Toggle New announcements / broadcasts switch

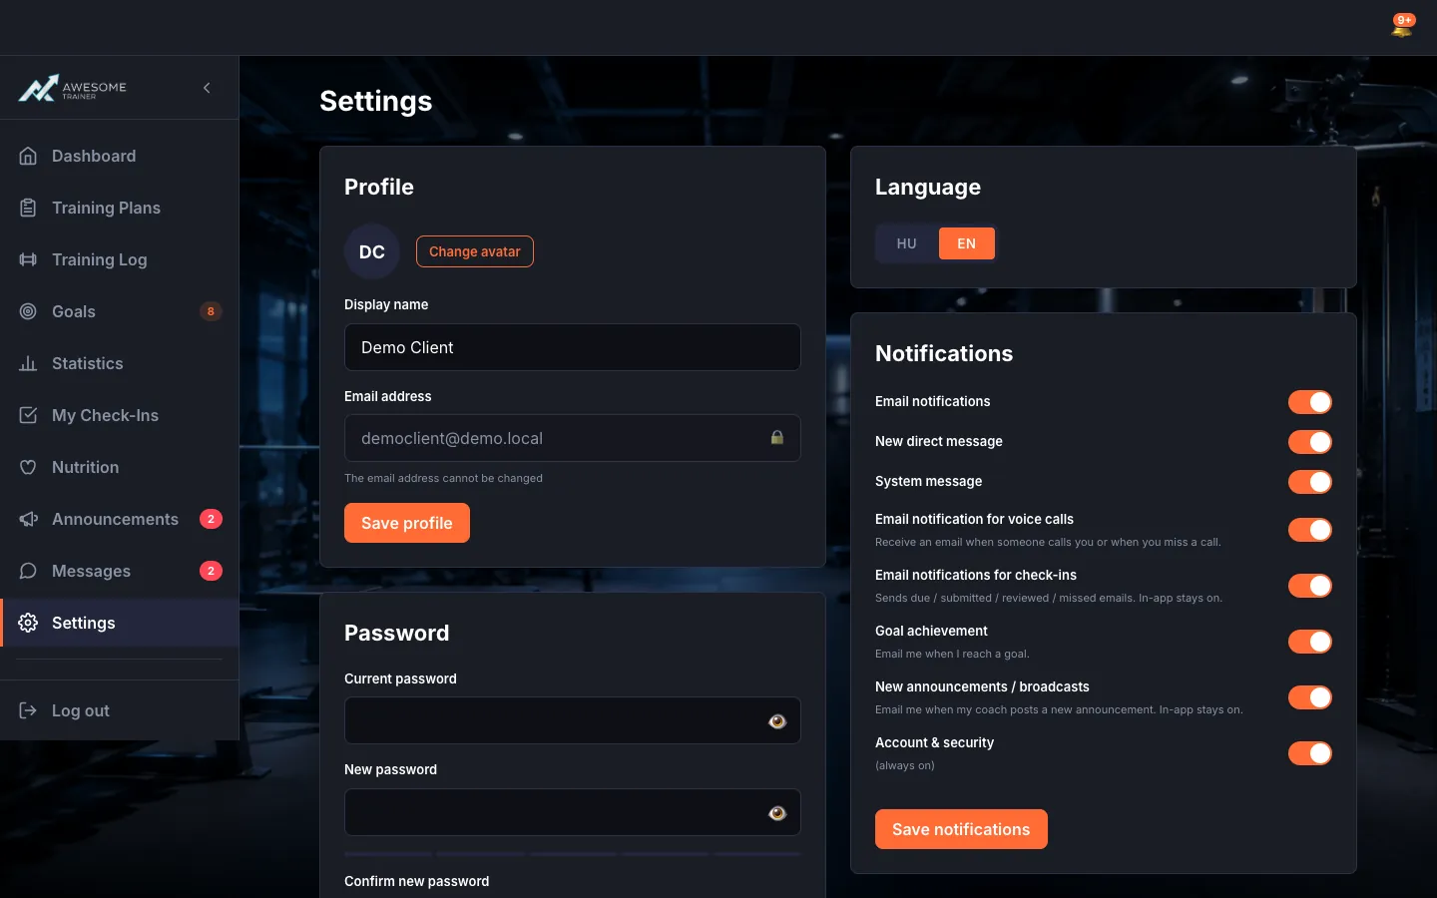[x=1310, y=697]
